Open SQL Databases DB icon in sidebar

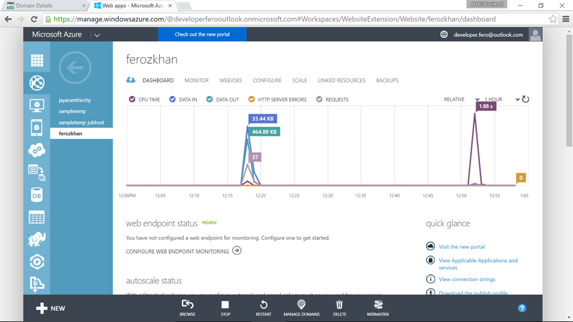pos(37,195)
